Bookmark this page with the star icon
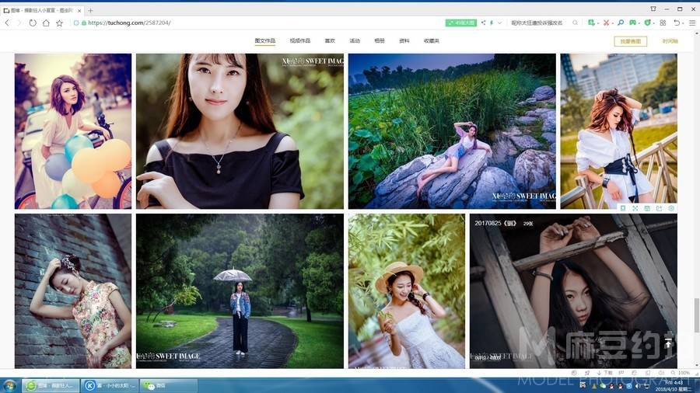 pyautogui.click(x=59, y=23)
